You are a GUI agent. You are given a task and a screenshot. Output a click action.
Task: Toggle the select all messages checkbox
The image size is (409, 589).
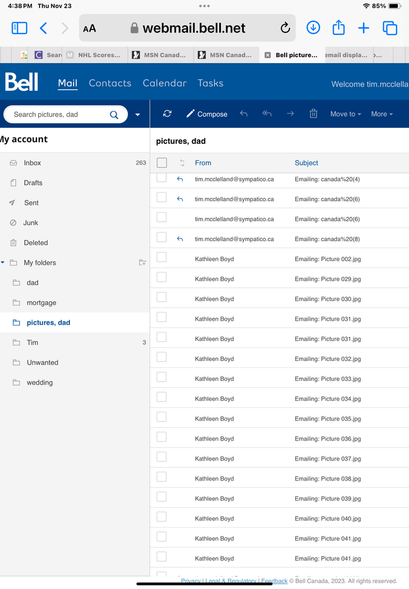pos(162,163)
